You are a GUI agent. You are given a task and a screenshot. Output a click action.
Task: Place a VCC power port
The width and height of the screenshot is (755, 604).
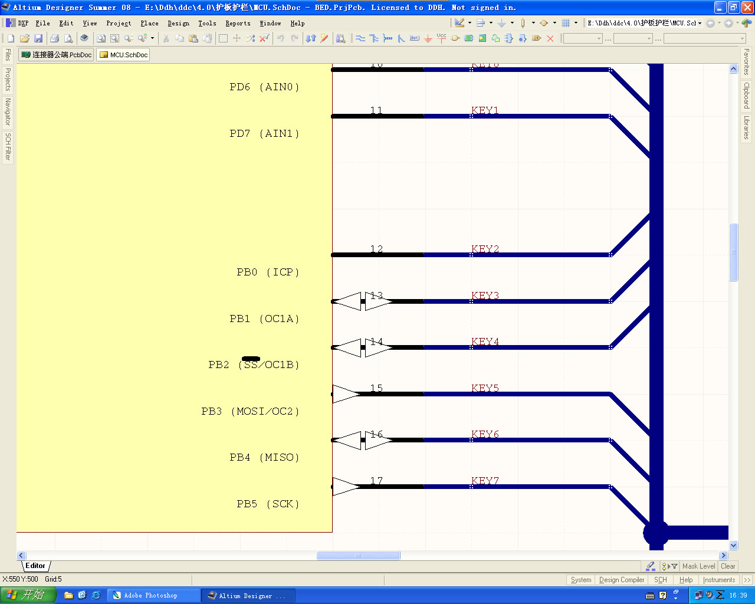(x=441, y=38)
